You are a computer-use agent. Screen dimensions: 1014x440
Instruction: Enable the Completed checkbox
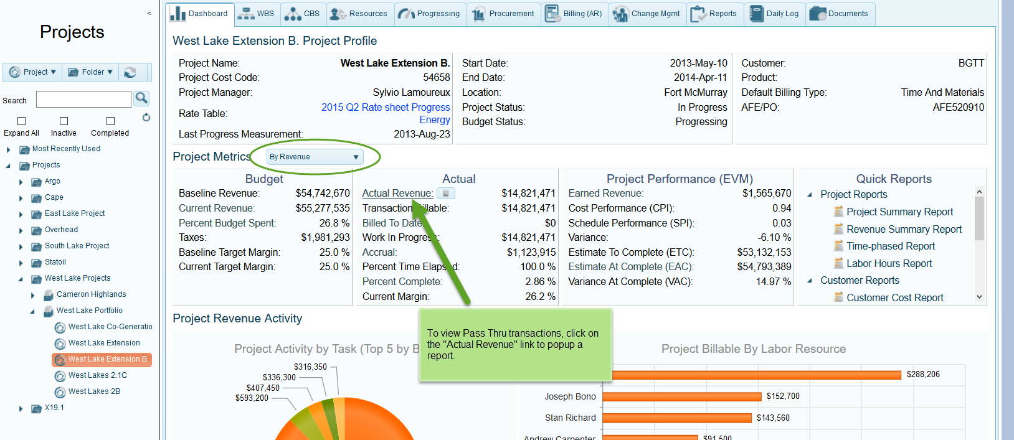click(110, 121)
